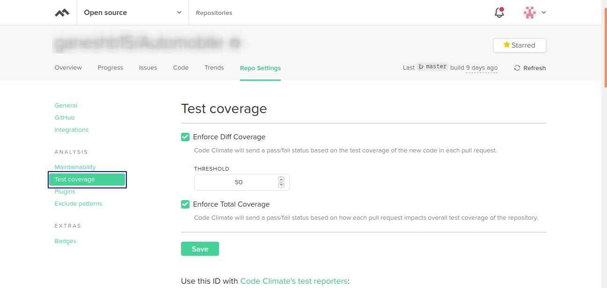Click the Code Climate logo icon

[x=62, y=13]
